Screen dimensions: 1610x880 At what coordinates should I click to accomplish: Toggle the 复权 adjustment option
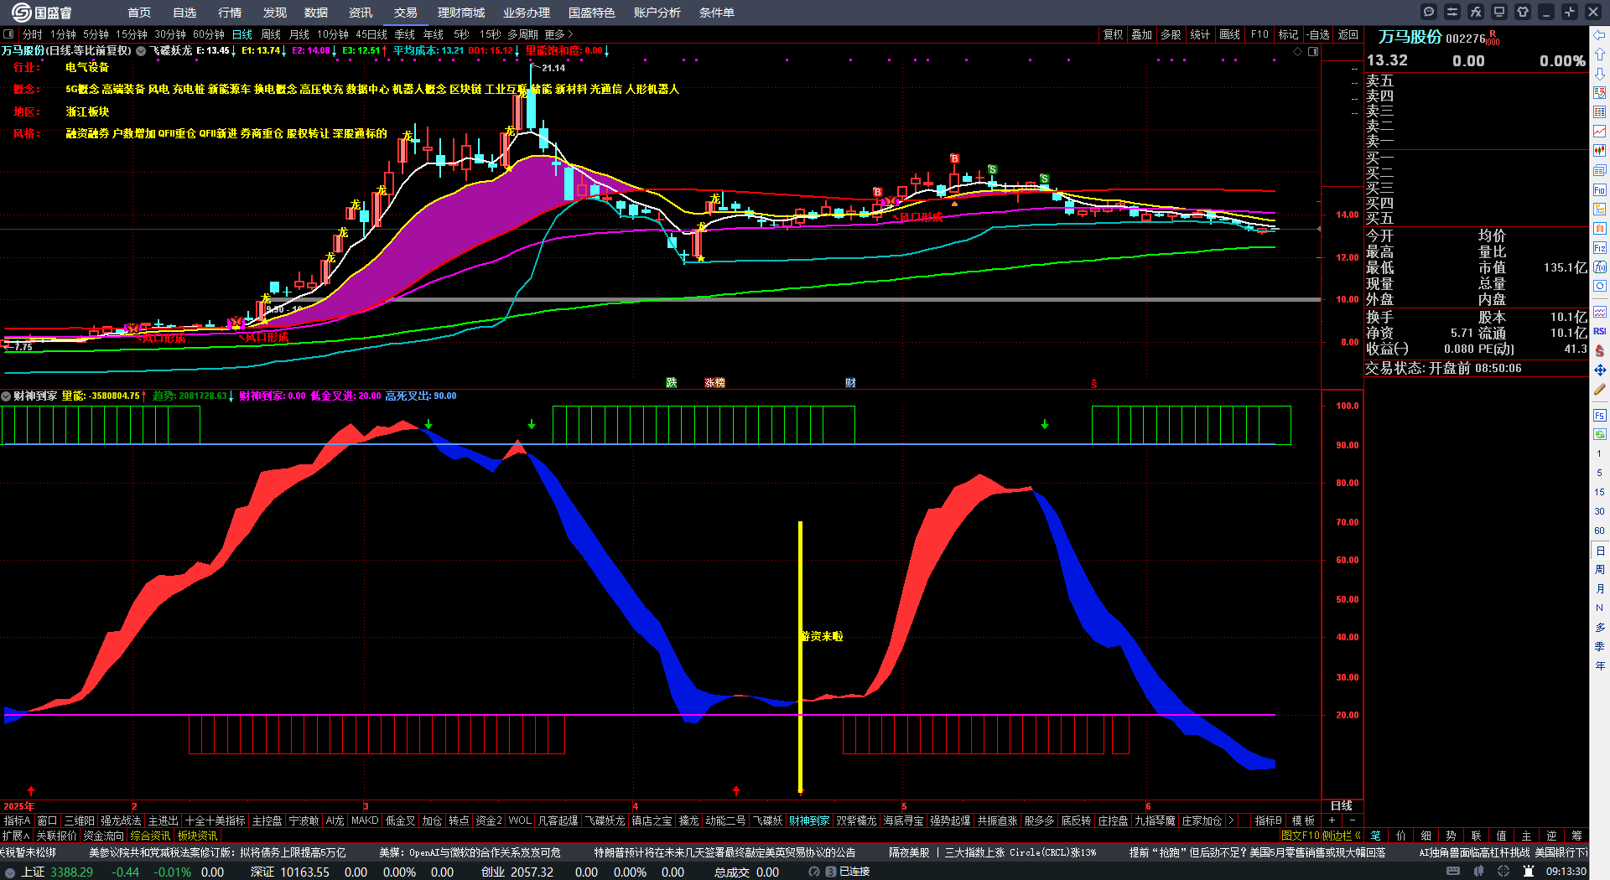[1113, 34]
